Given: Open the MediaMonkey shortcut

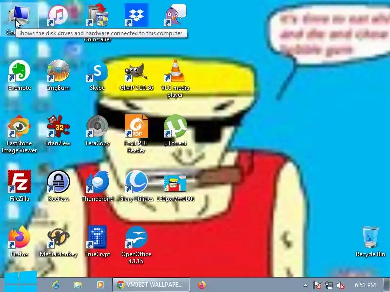Looking at the screenshot, I should click(58, 241).
